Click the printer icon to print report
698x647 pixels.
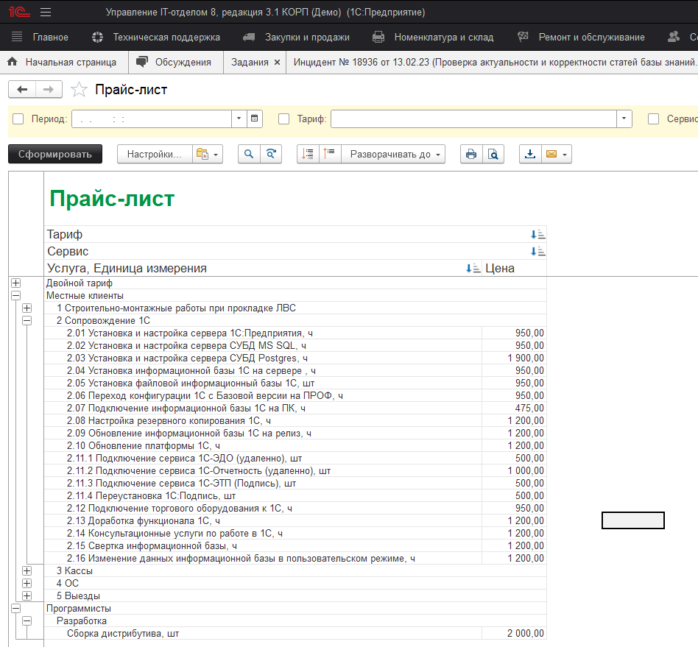pyautogui.click(x=471, y=154)
